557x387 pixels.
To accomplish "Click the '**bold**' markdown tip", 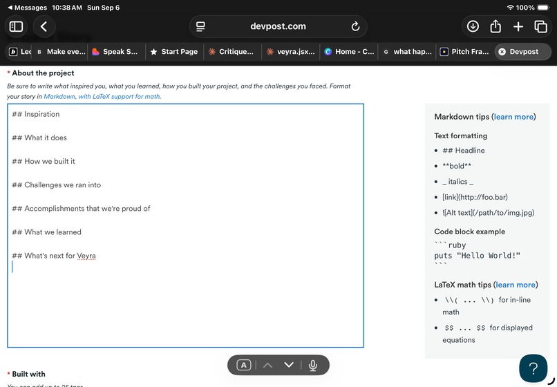I will pyautogui.click(x=457, y=166).
